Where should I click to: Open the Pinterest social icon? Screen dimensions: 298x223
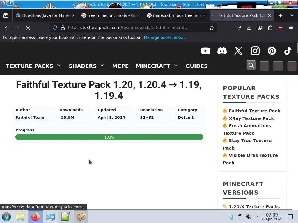point(272,51)
